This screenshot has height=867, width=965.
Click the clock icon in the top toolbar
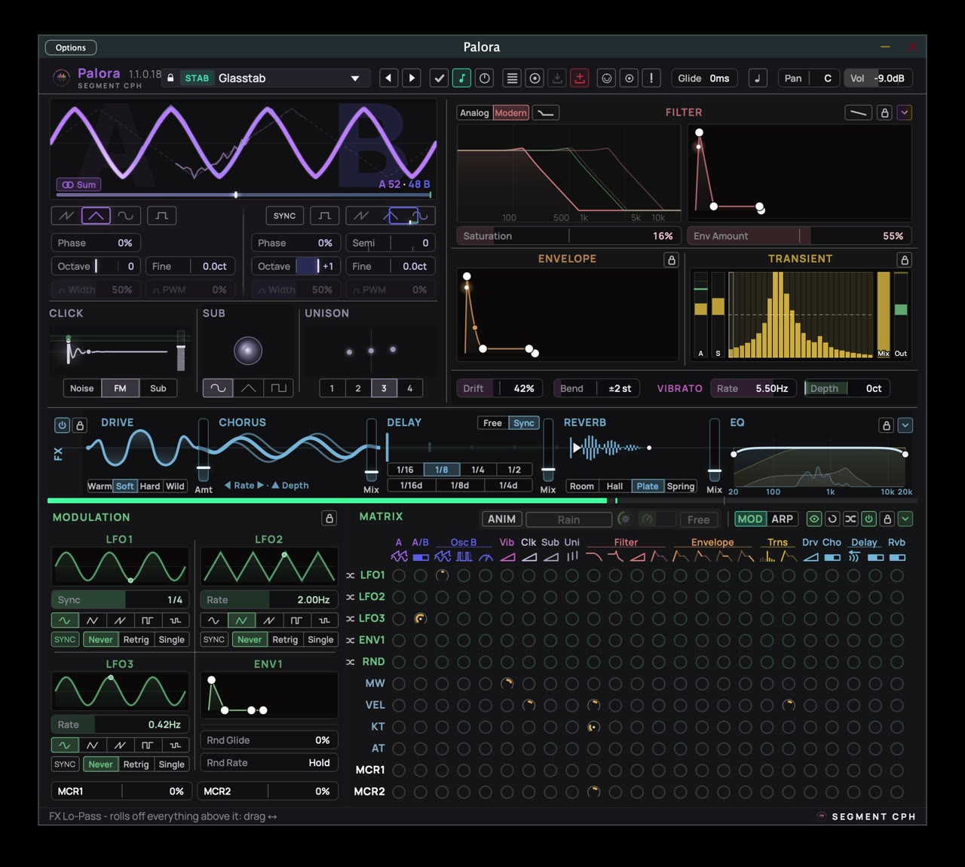click(485, 78)
